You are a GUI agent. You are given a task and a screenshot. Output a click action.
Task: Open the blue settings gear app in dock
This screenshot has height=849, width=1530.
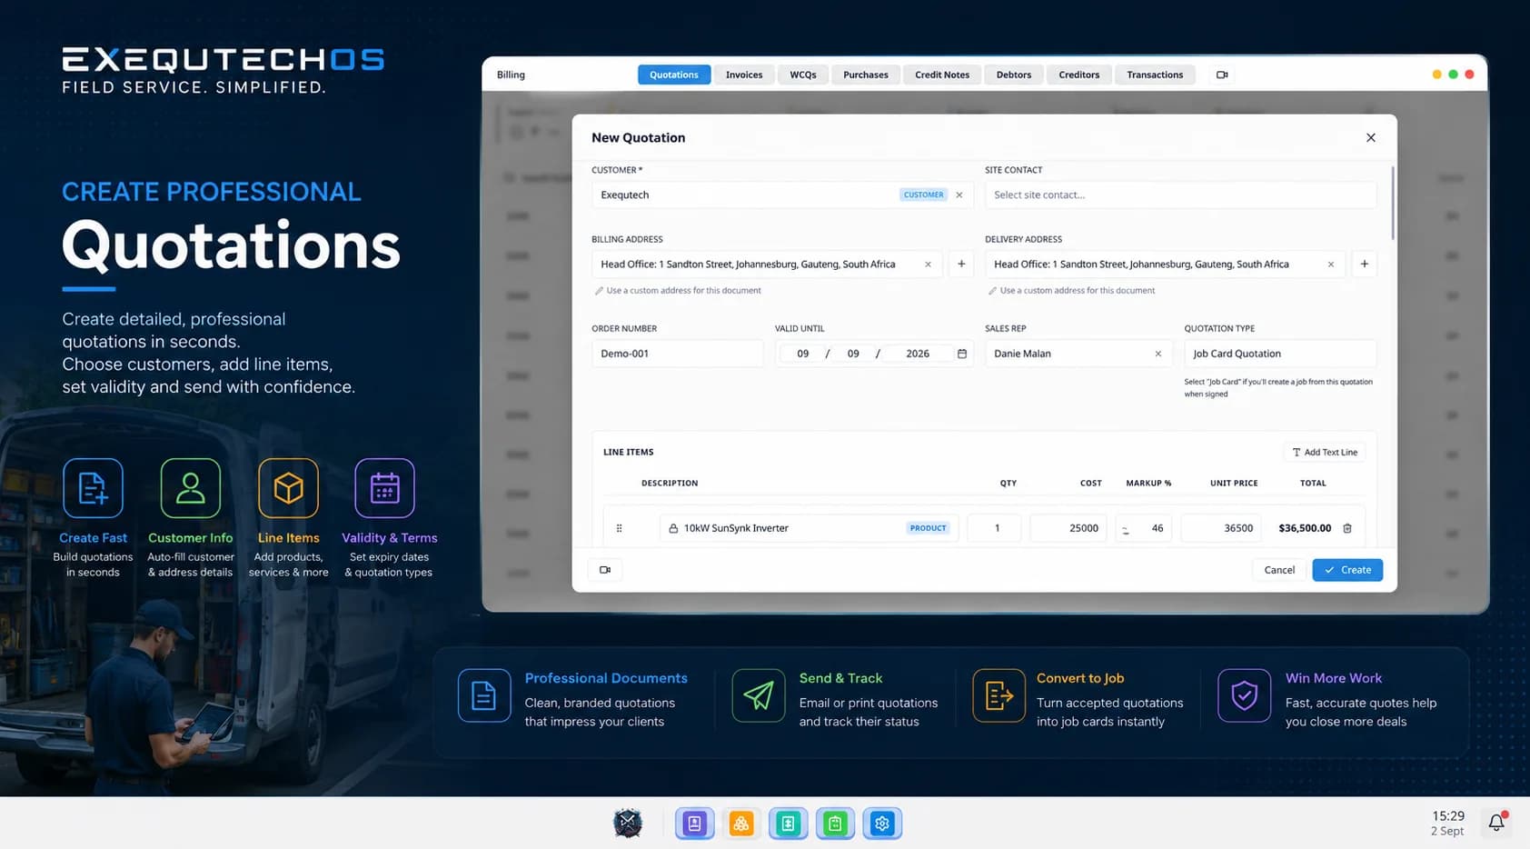pos(882,824)
